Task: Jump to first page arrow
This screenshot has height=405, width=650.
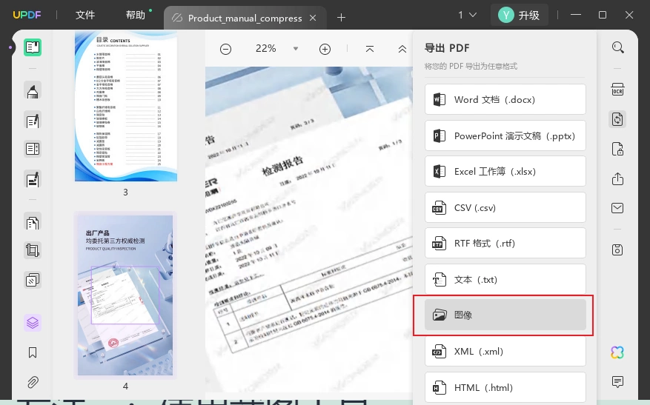Action: click(370, 49)
